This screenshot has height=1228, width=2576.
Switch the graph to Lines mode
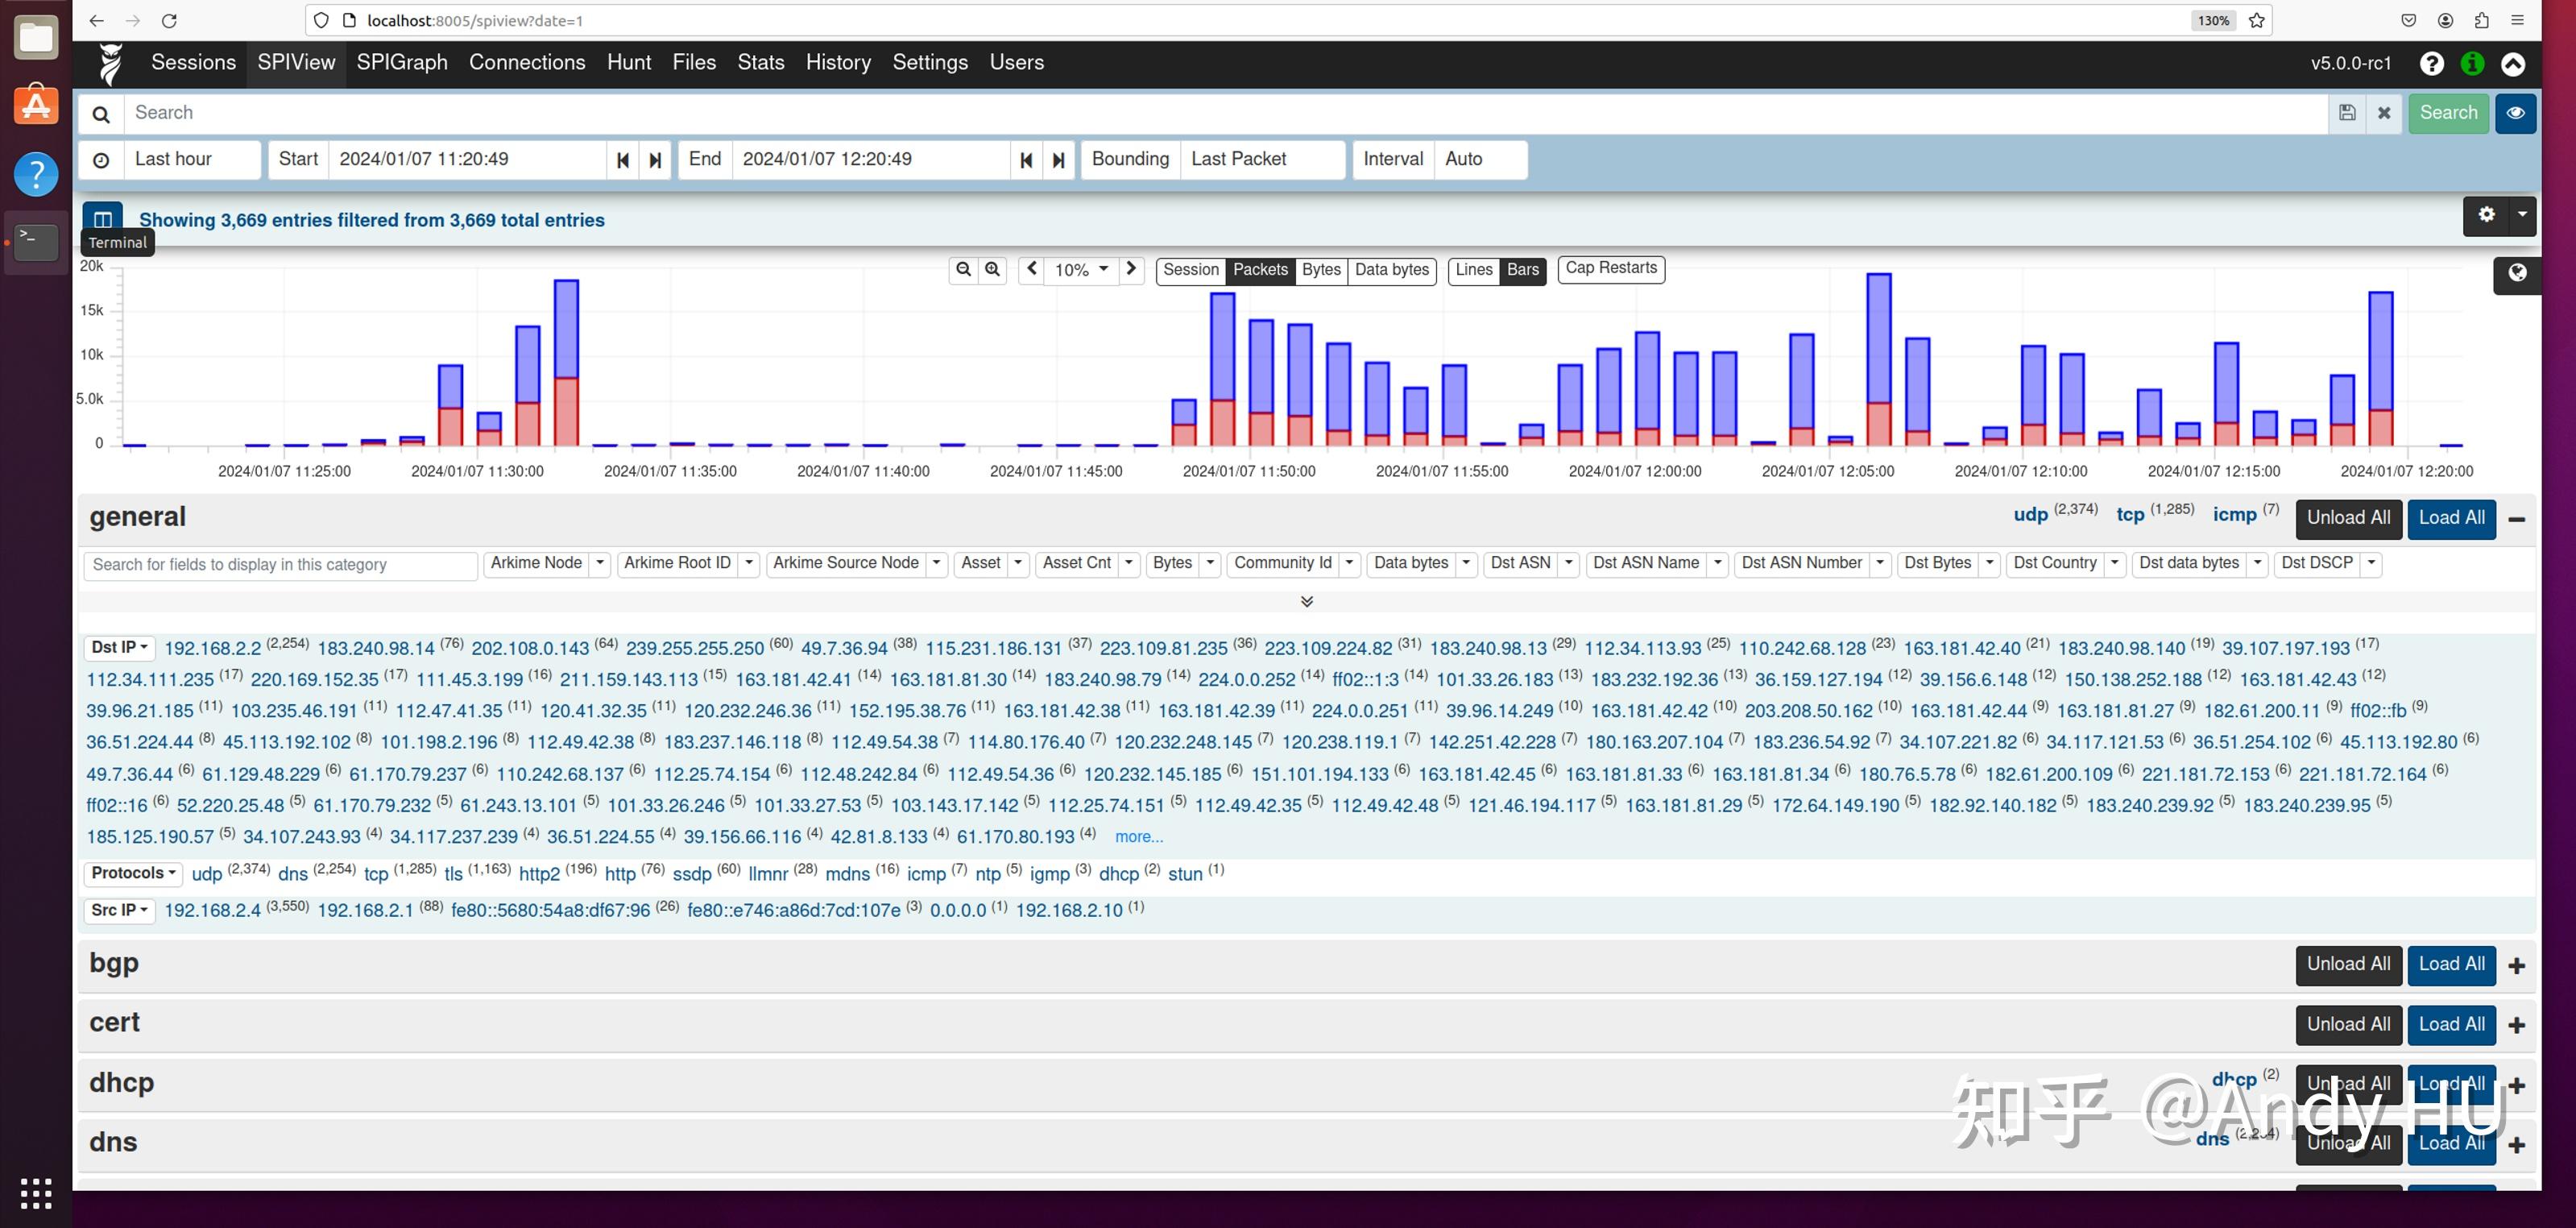click(x=1473, y=270)
